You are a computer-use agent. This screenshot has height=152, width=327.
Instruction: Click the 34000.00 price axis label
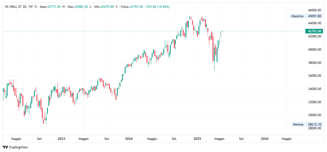click(315, 89)
